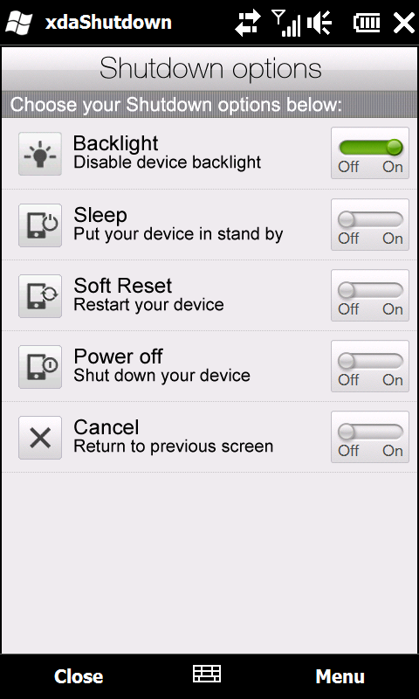Tap the data connection arrows icon
The image size is (419, 699).
(x=248, y=23)
